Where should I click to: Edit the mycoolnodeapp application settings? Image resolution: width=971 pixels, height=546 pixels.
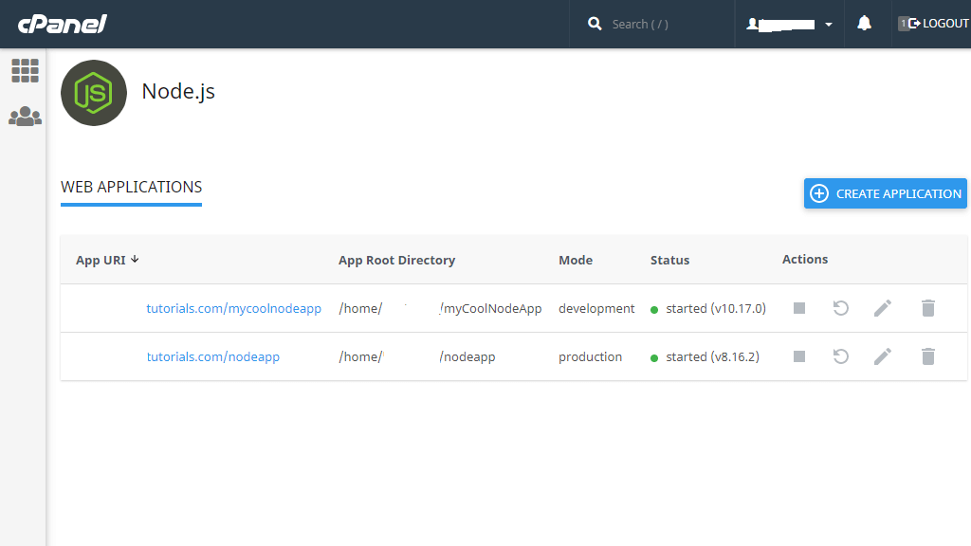[x=882, y=308]
